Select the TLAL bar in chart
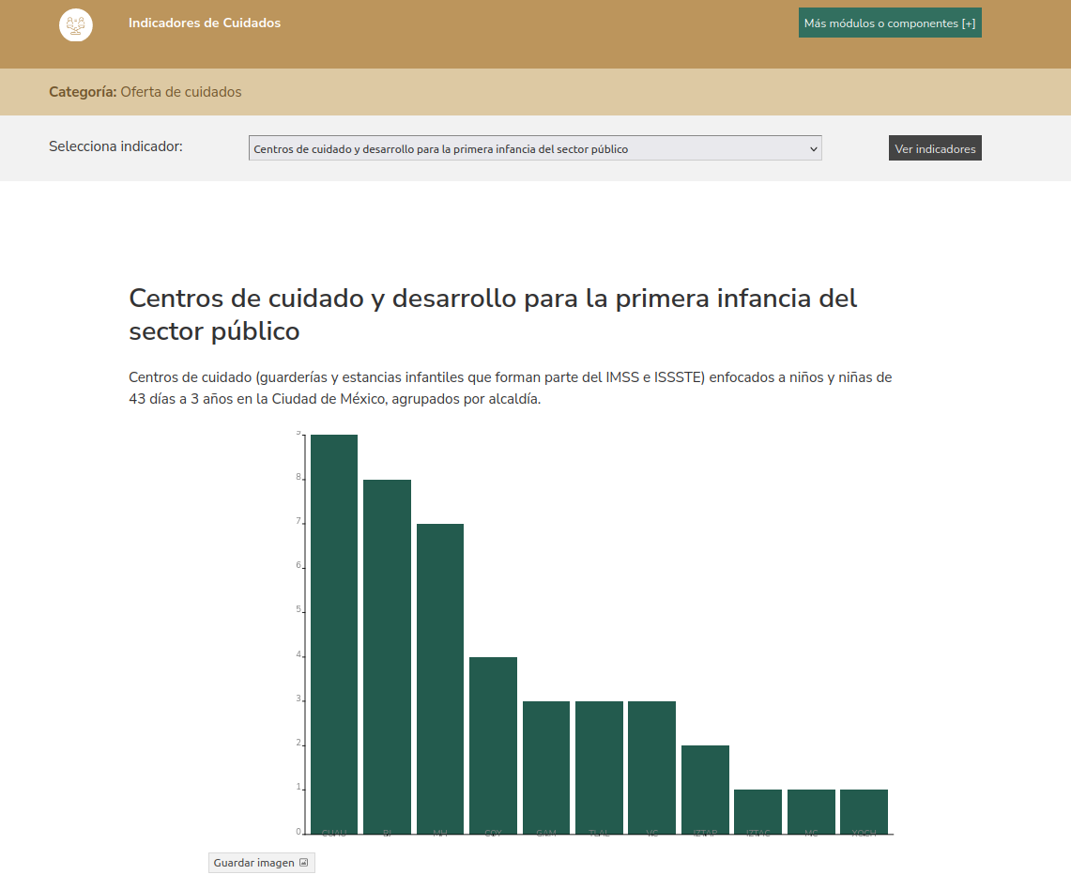 pos(599,767)
